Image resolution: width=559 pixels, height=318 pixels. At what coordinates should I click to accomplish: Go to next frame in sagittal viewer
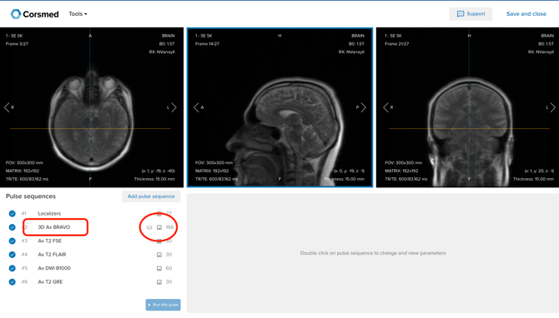(x=363, y=107)
